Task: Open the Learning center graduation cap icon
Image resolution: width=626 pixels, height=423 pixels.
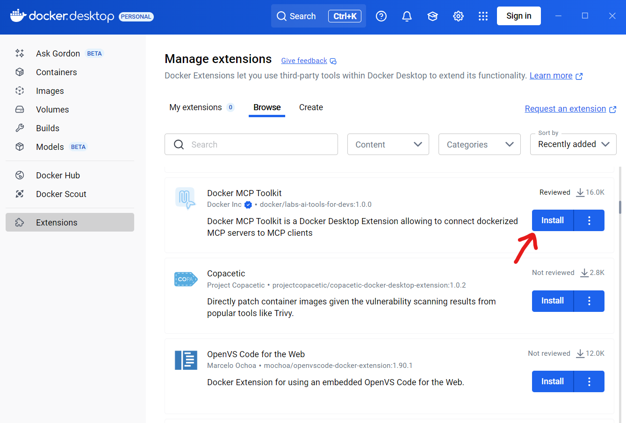Action: tap(433, 16)
